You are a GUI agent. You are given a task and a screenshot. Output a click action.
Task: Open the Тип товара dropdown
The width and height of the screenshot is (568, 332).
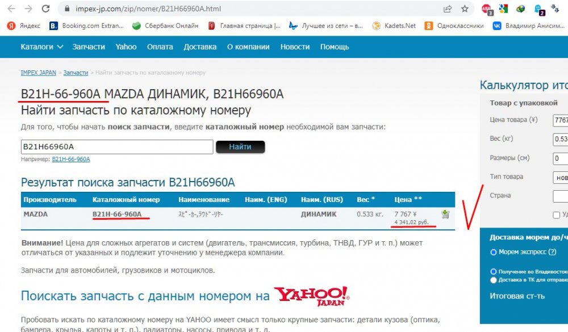click(x=560, y=177)
